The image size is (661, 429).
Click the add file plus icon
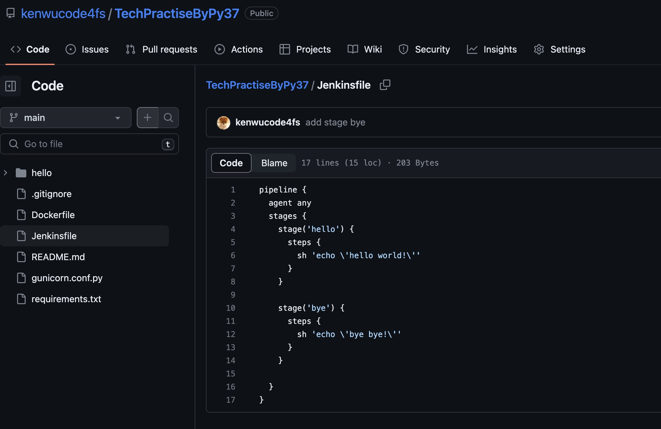(148, 118)
